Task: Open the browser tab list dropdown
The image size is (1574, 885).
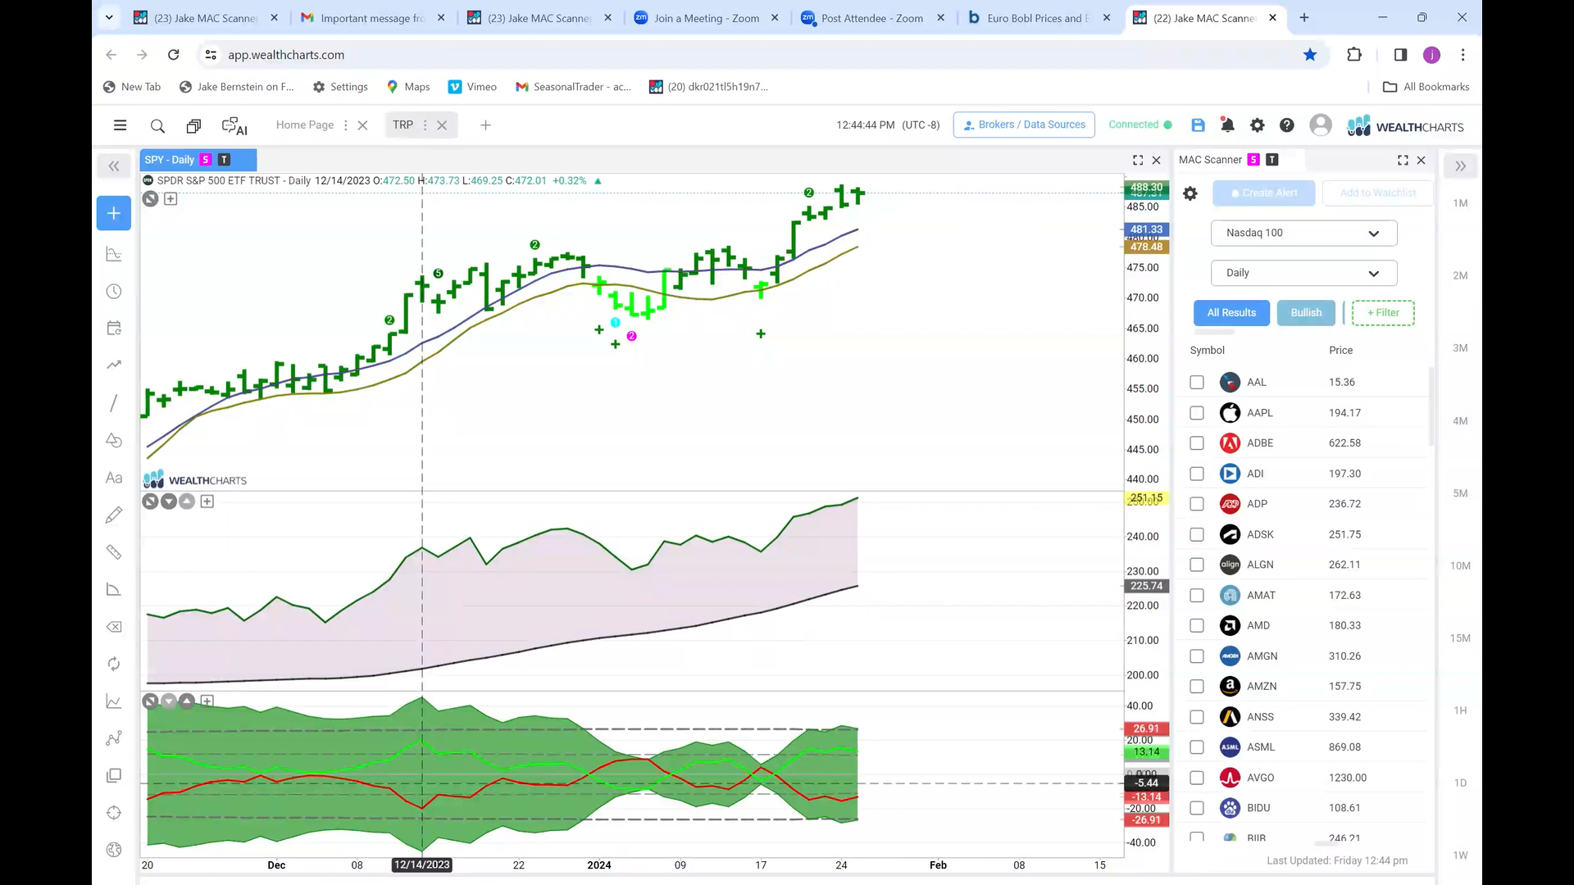Action: (108, 17)
